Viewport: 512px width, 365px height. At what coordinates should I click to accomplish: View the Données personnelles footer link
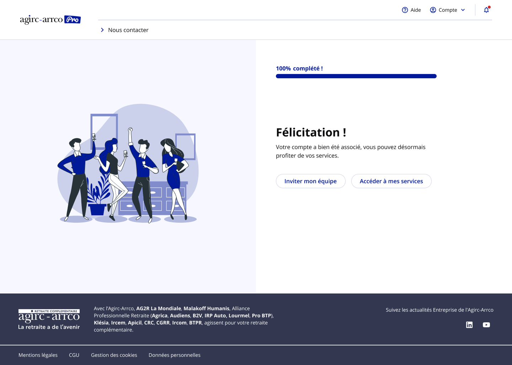click(x=174, y=355)
